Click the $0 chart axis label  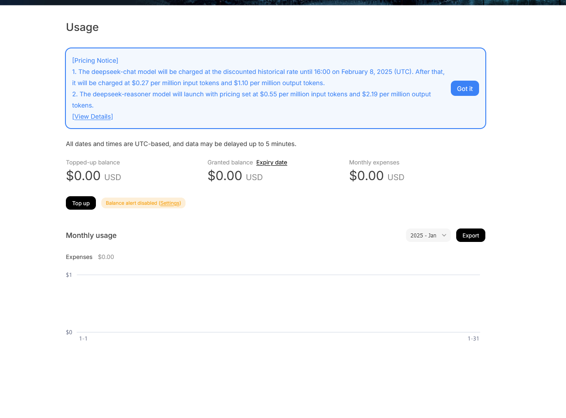tap(69, 332)
